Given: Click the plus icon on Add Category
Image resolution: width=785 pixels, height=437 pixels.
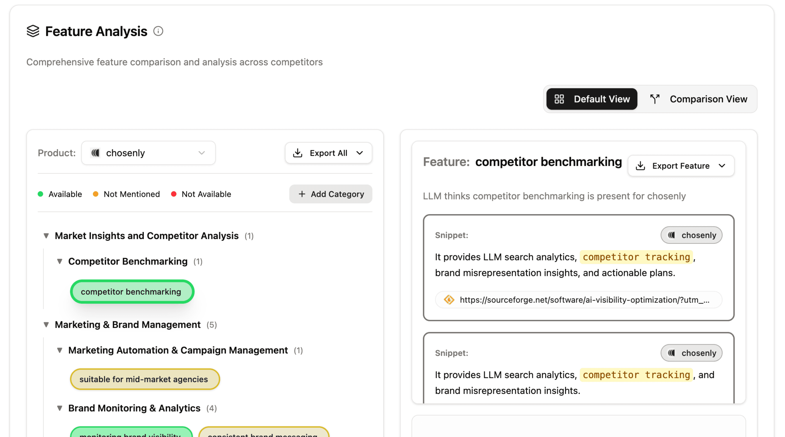Looking at the screenshot, I should coord(302,194).
